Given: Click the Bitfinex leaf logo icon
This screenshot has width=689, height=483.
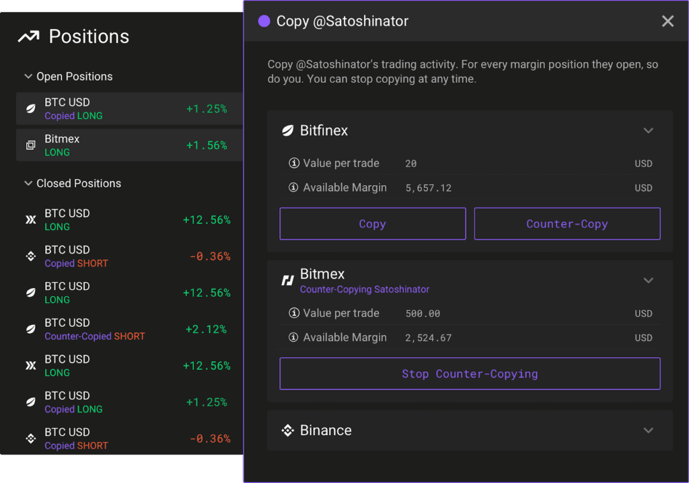Looking at the screenshot, I should [x=287, y=131].
